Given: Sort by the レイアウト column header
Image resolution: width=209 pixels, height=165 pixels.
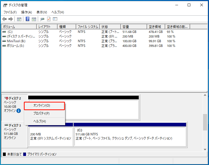Looking at the screenshot, I should 47,27.
